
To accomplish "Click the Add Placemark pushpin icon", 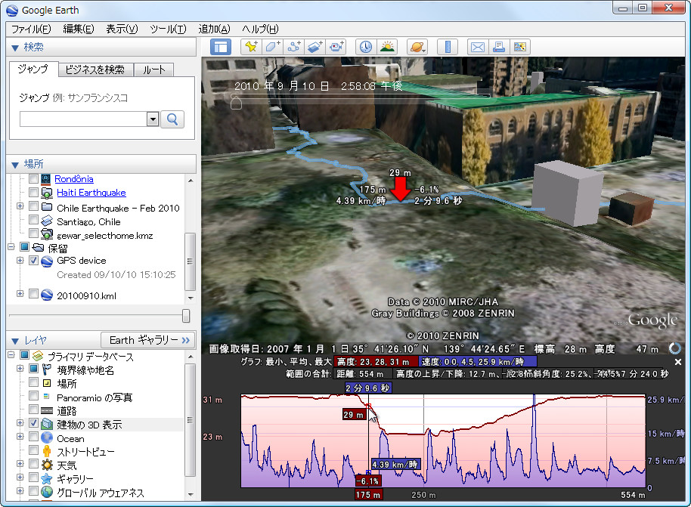I will 250,47.
